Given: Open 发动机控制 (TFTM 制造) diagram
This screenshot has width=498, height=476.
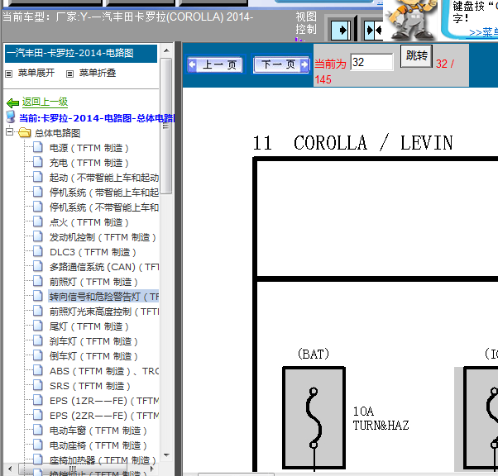Looking at the screenshot, I should pyautogui.click(x=103, y=237).
